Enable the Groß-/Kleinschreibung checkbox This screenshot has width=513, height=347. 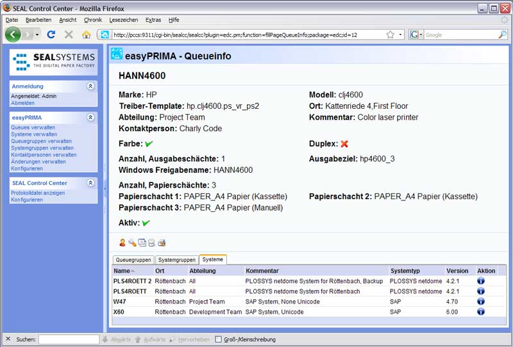click(x=219, y=339)
